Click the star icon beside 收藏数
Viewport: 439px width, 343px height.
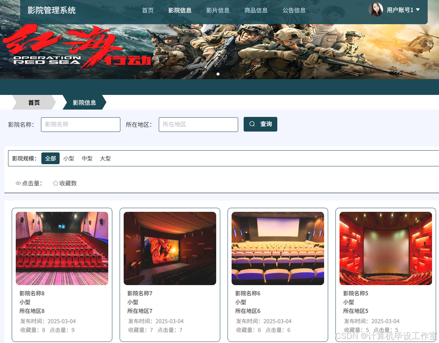pos(56,183)
